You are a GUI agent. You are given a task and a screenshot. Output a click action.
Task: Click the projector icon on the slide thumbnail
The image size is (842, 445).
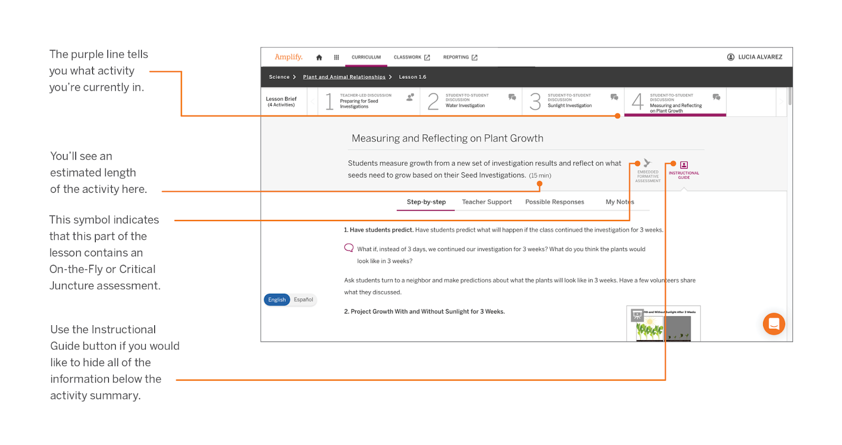[637, 315]
